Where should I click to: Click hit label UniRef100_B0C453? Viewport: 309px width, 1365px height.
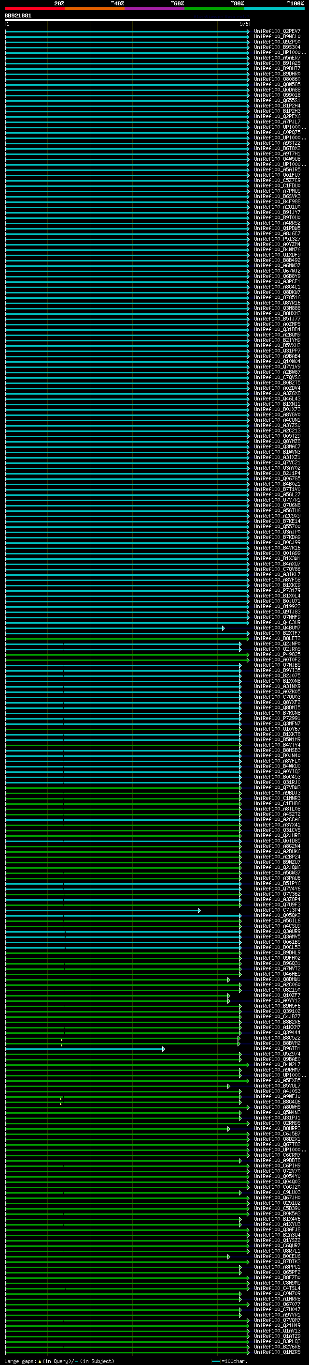277,777
